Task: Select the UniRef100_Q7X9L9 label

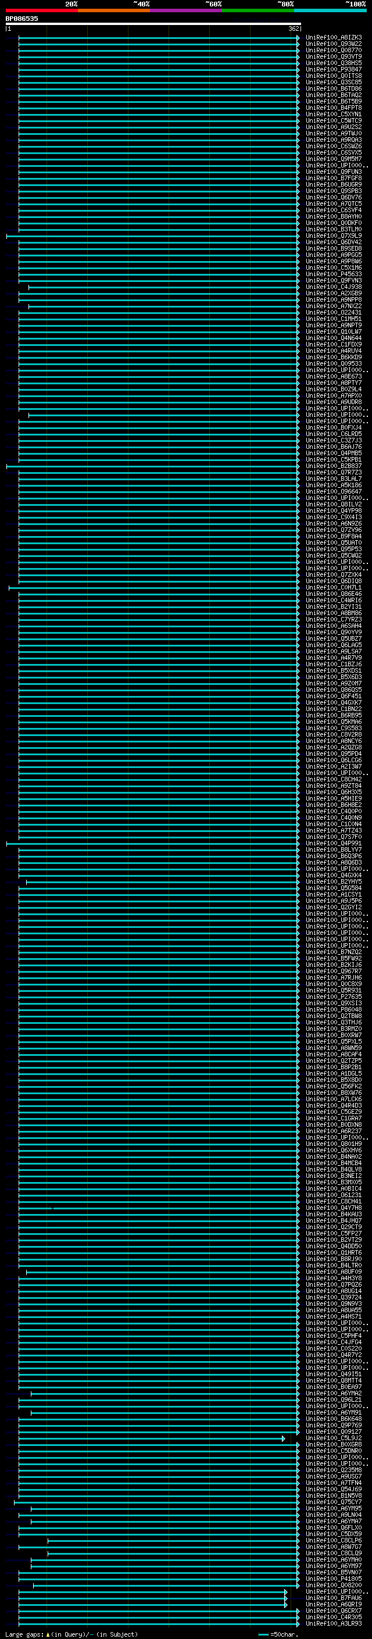Action: pos(334,236)
